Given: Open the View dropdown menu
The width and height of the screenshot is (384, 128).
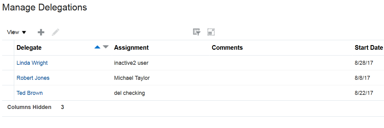Looking at the screenshot, I should tap(16, 32).
